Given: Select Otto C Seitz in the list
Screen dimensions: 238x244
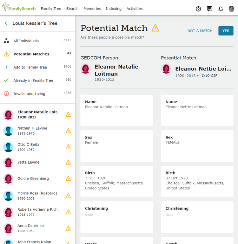Looking at the screenshot, I should 38,147.
